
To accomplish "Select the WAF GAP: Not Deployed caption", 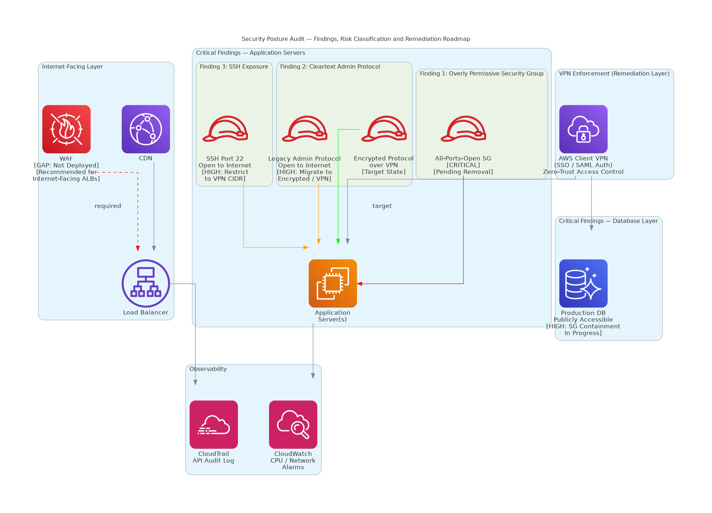I will coord(66,169).
